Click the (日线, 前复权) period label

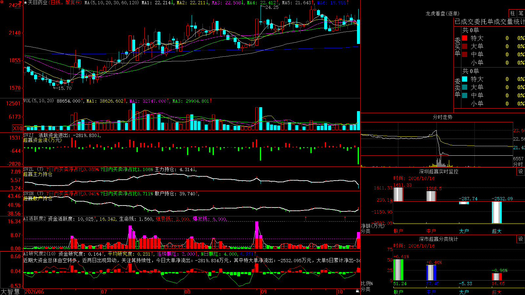(x=66, y=3)
